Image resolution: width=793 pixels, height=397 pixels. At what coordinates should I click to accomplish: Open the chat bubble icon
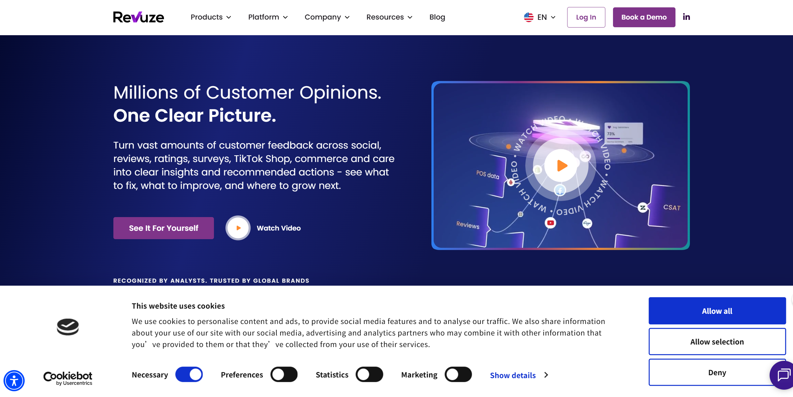tap(783, 375)
